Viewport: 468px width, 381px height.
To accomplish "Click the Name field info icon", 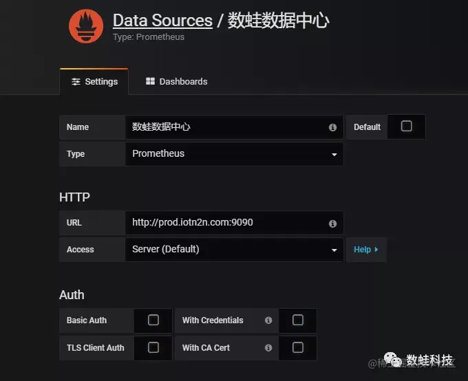I will (x=332, y=127).
